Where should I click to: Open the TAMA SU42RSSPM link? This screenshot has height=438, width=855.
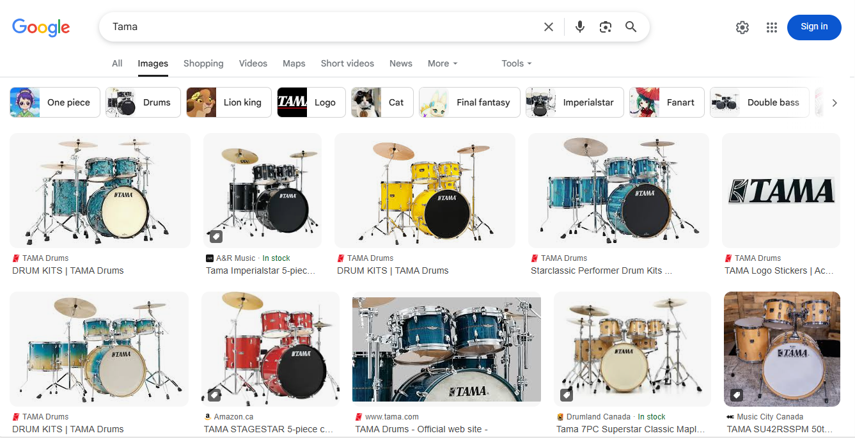coord(780,429)
